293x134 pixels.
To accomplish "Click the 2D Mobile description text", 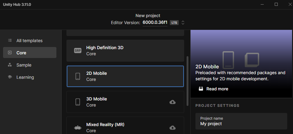I will (240, 76).
